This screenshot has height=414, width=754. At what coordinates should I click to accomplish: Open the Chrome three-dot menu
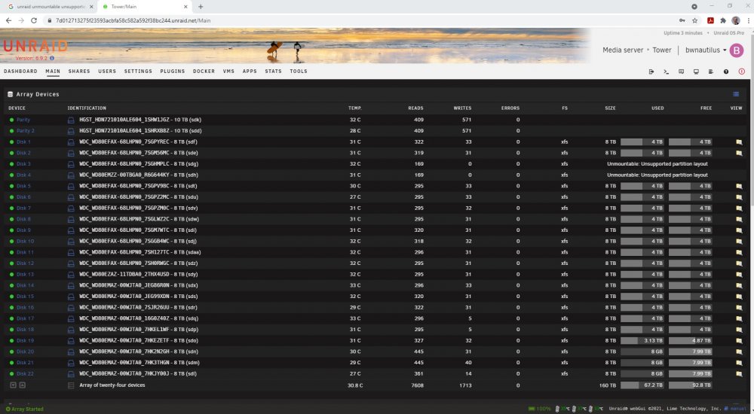point(749,20)
